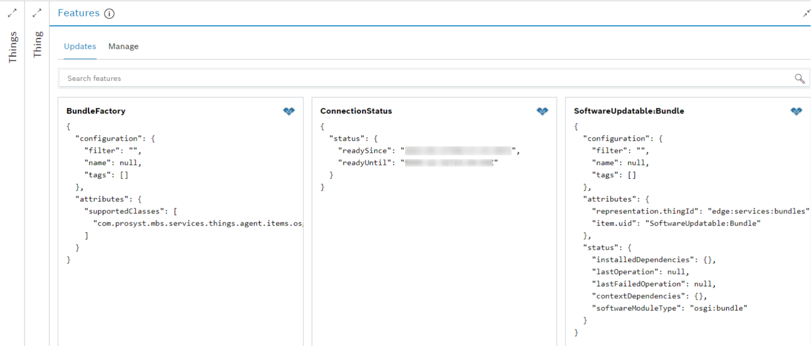Screen dimensions: 812x346
Task: Click "readyUntil" key in ConnectionStatus
Action: point(365,163)
